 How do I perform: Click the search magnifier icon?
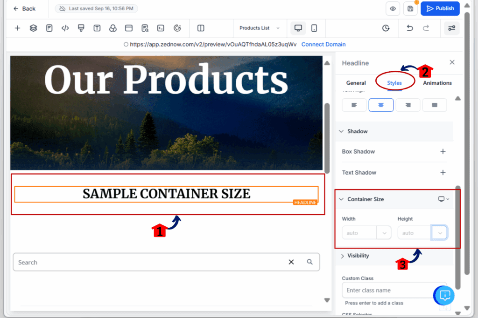point(310,262)
